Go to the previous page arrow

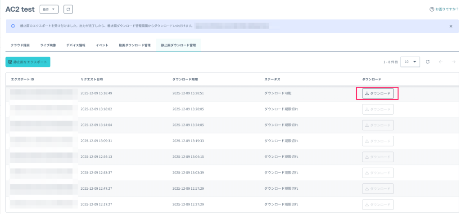coord(441,62)
